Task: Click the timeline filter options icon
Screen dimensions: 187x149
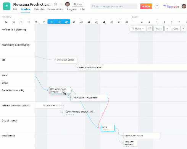Action: point(150,28)
